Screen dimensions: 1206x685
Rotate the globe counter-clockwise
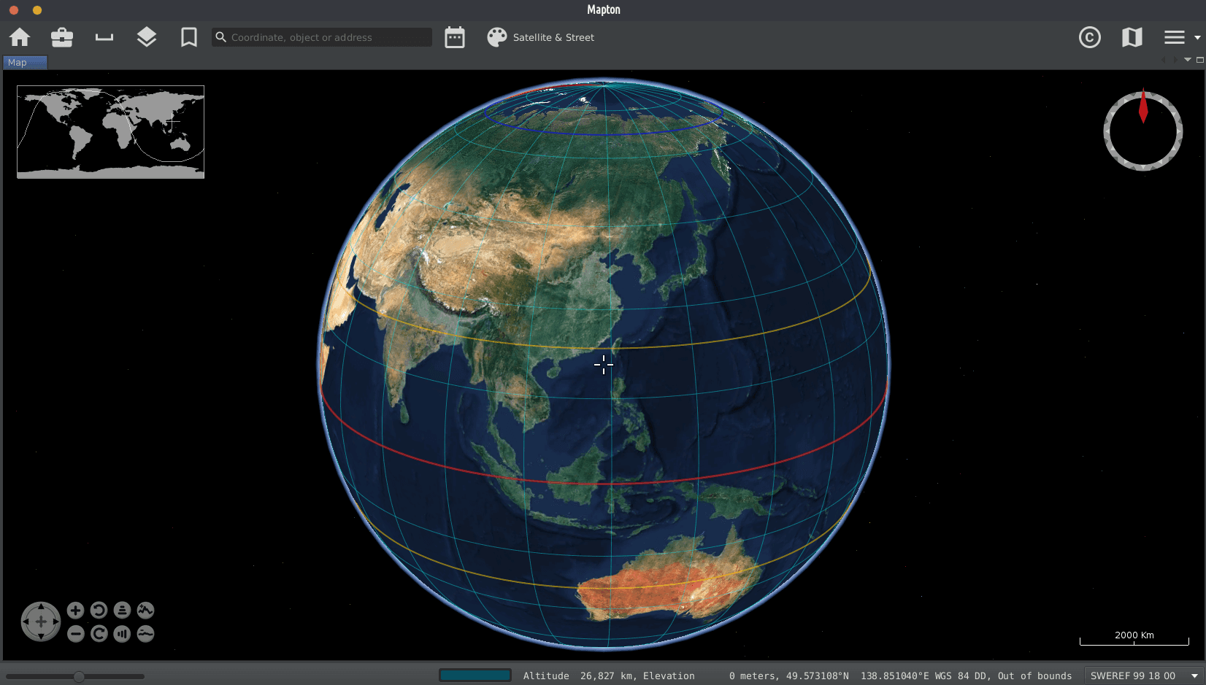99,611
